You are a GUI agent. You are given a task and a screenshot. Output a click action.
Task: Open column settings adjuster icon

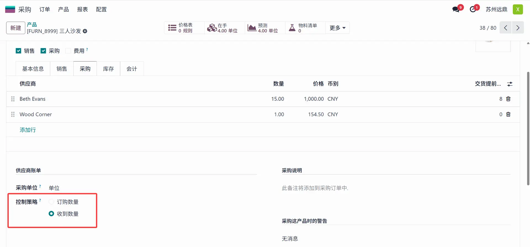click(x=510, y=84)
